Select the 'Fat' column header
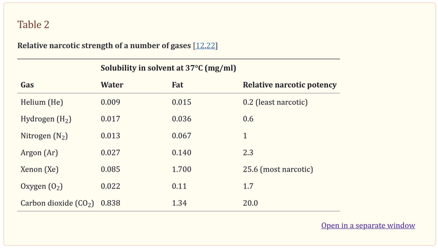This screenshot has width=438, height=250. [178, 85]
